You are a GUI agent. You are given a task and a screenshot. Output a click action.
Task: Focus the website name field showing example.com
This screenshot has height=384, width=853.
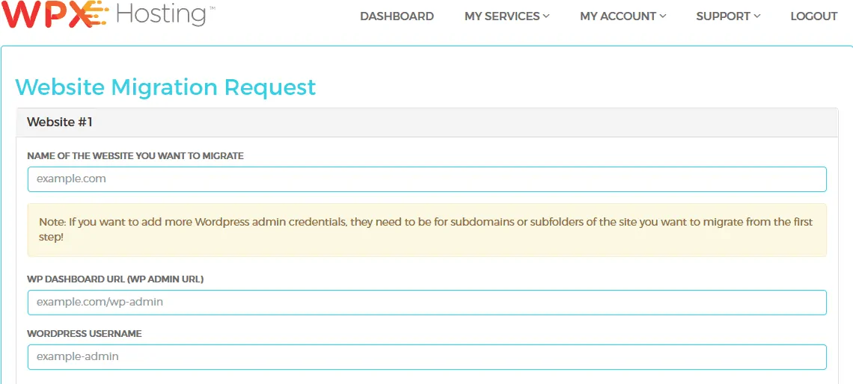click(427, 179)
